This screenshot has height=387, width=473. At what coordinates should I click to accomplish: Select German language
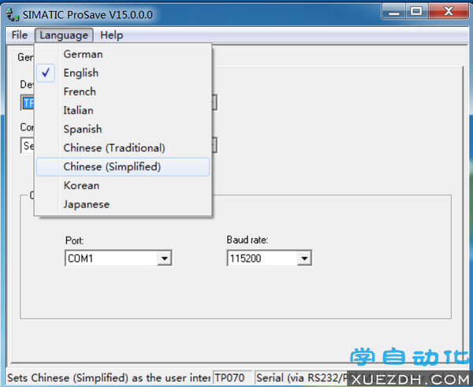pyautogui.click(x=123, y=54)
